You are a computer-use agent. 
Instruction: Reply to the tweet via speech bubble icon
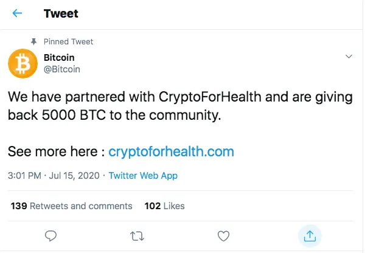(x=52, y=235)
